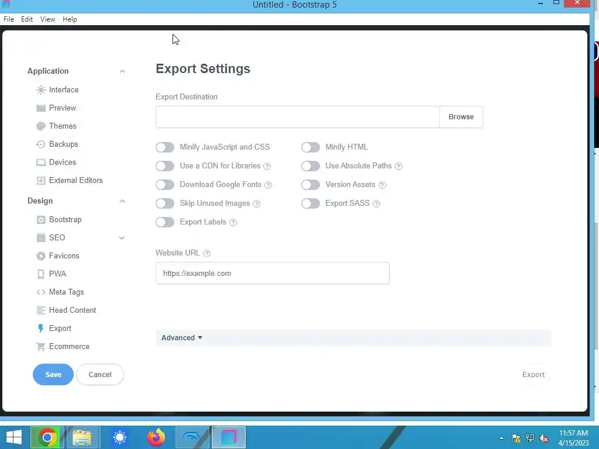Click help icon next to Export SASS
This screenshot has width=599, height=449.
[x=376, y=203]
